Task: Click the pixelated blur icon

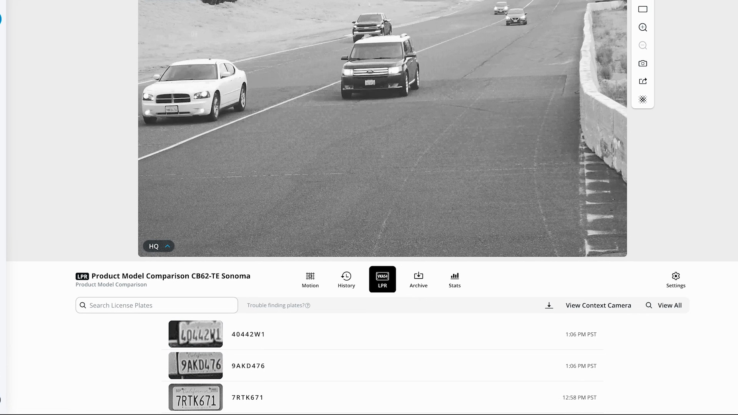Action: pyautogui.click(x=643, y=100)
